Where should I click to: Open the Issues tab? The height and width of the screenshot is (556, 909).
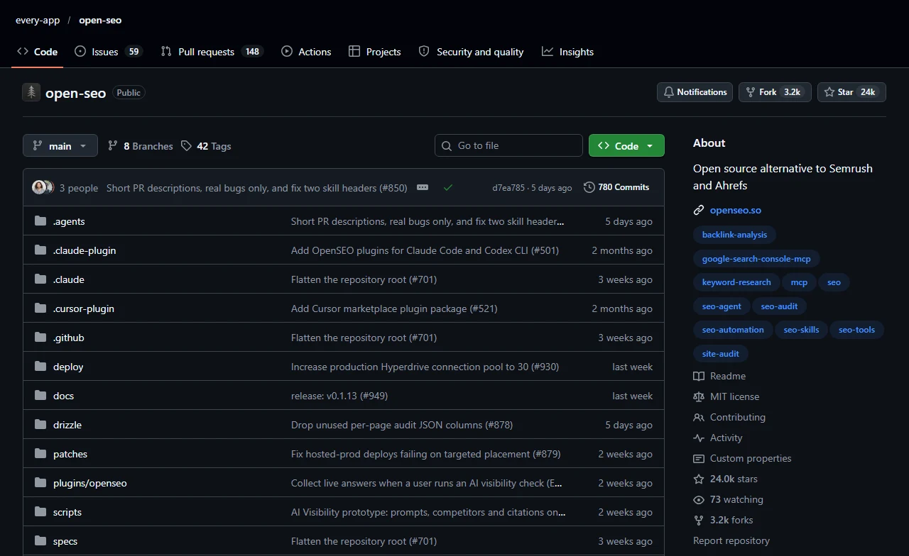point(109,52)
